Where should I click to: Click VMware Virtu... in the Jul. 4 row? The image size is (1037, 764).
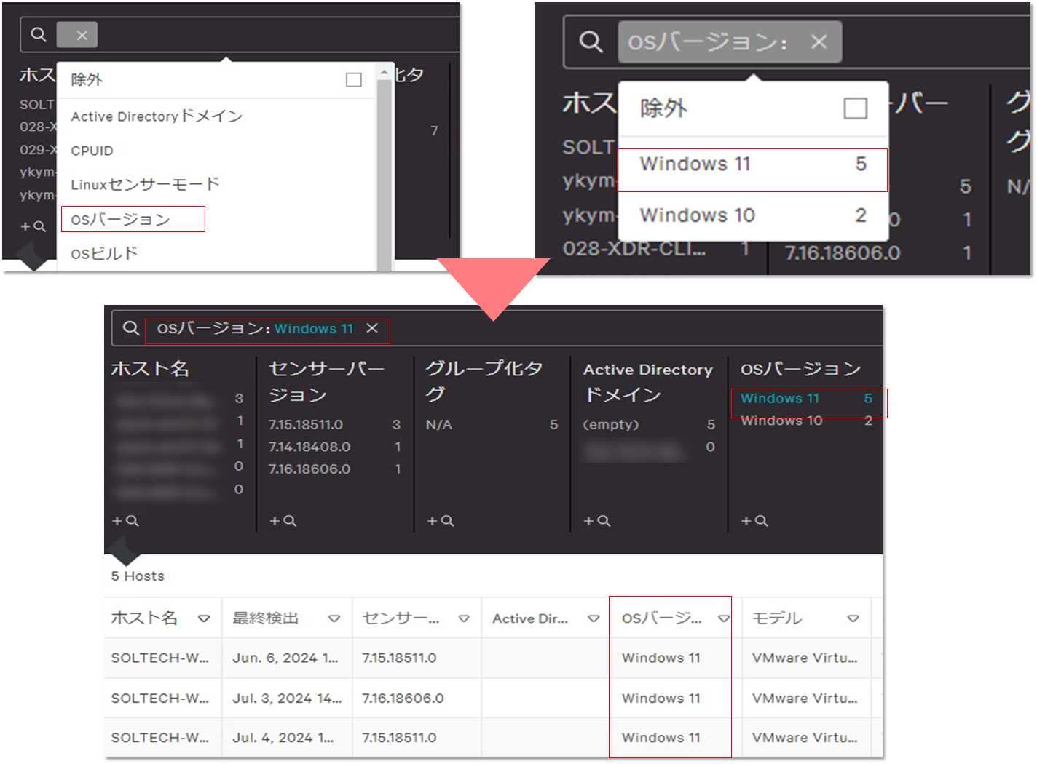(805, 738)
